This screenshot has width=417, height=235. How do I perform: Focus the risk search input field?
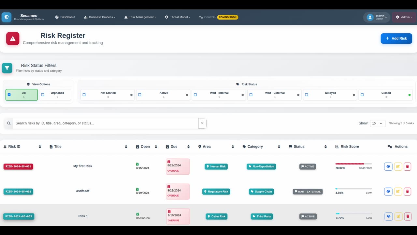point(106,123)
